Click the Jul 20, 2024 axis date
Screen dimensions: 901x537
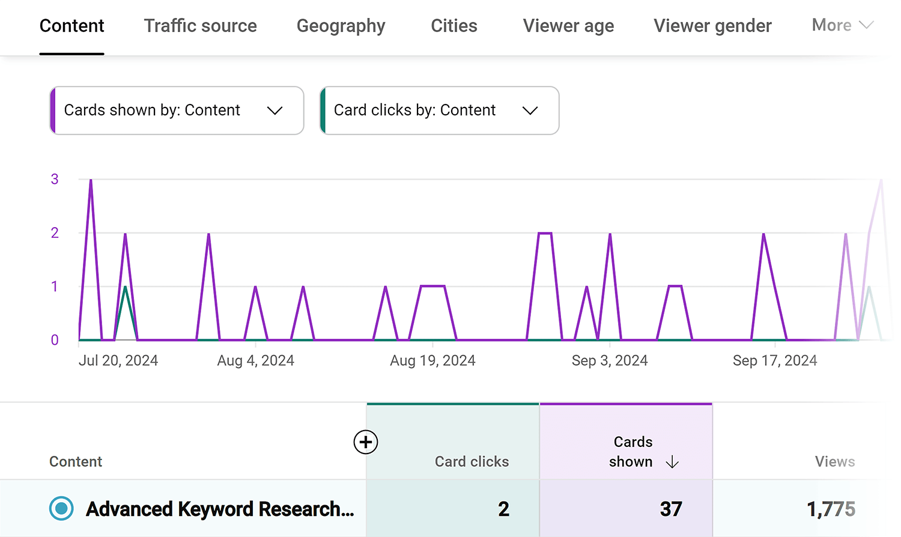pos(118,360)
